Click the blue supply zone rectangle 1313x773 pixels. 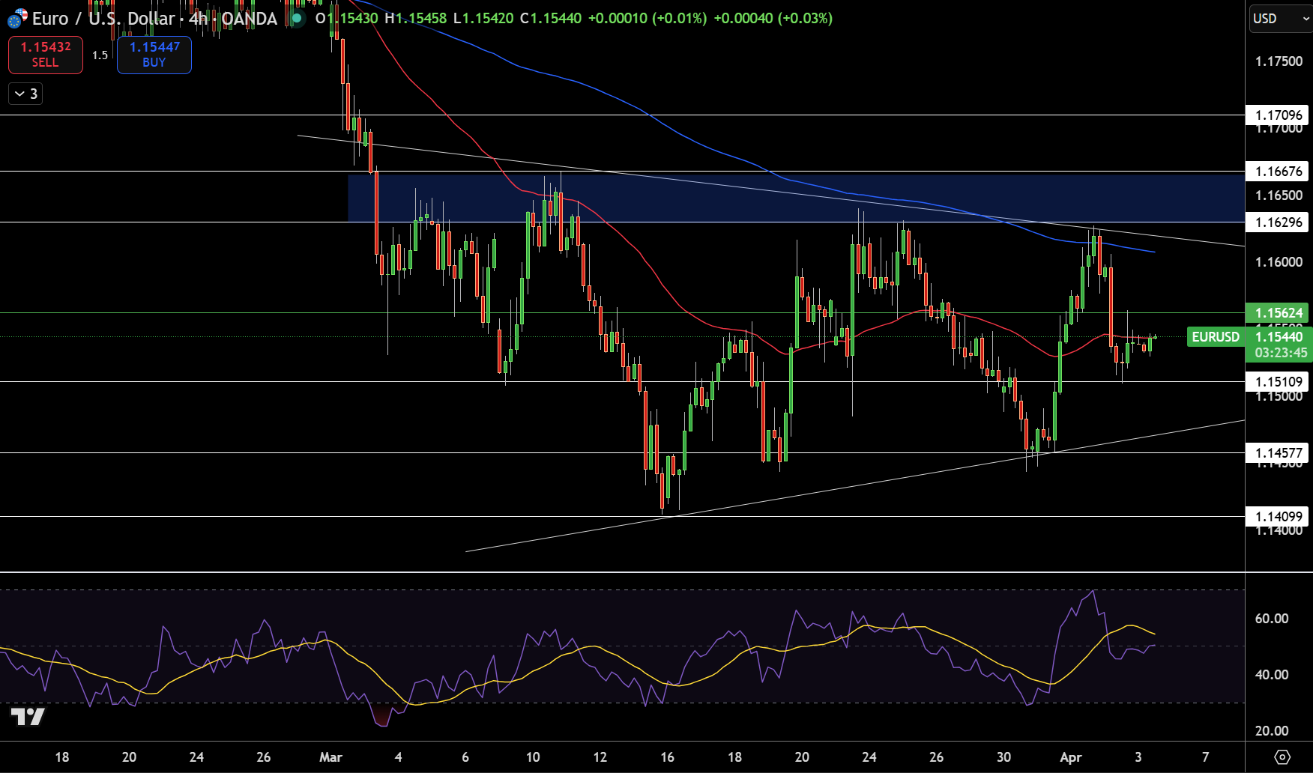(x=796, y=198)
